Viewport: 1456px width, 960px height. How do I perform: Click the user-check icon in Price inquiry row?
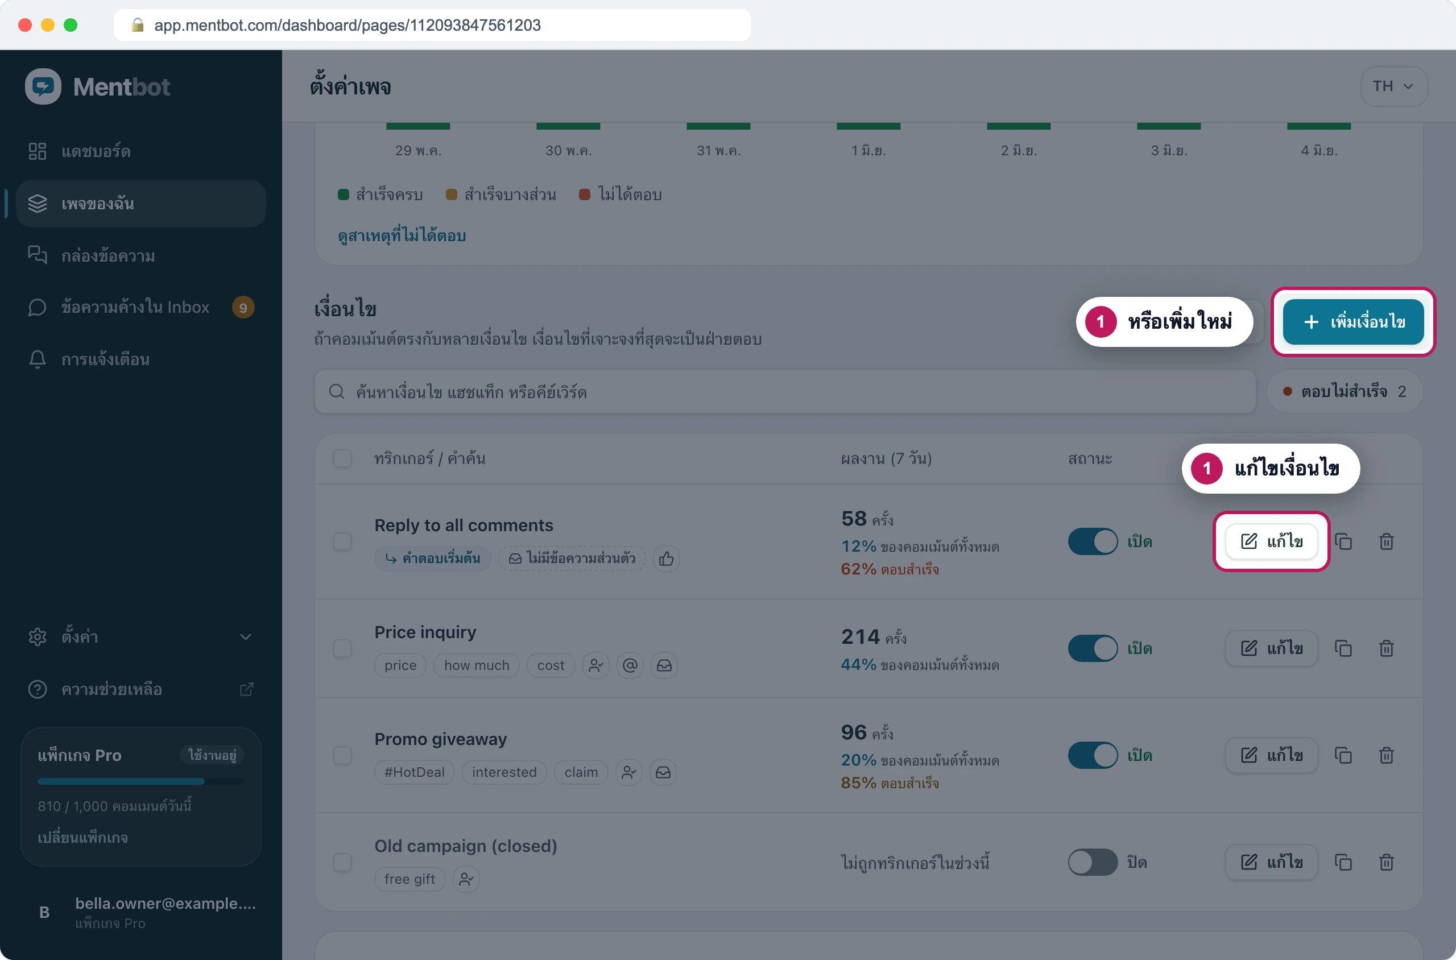595,665
